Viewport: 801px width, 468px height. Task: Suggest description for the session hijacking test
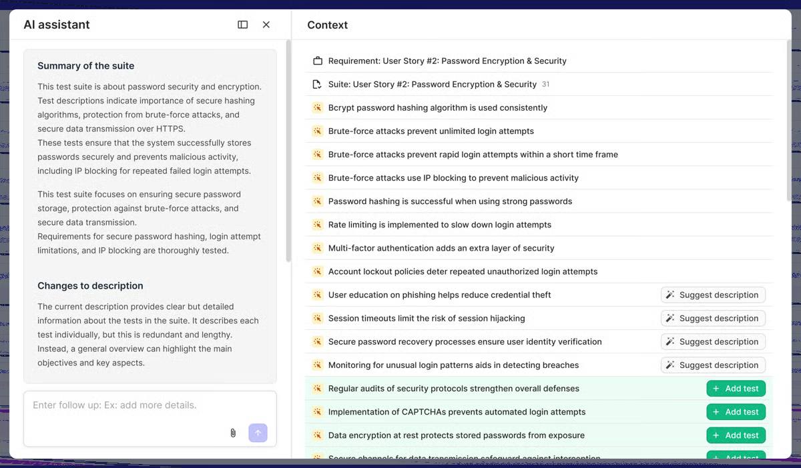click(712, 318)
